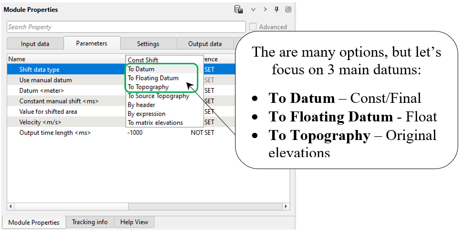
Task: Select Constant manual shift <ms> row
Action: [67, 101]
